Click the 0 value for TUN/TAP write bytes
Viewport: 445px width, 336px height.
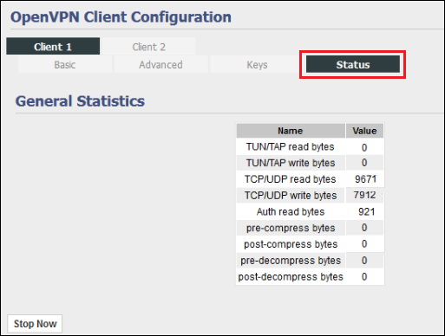click(364, 163)
